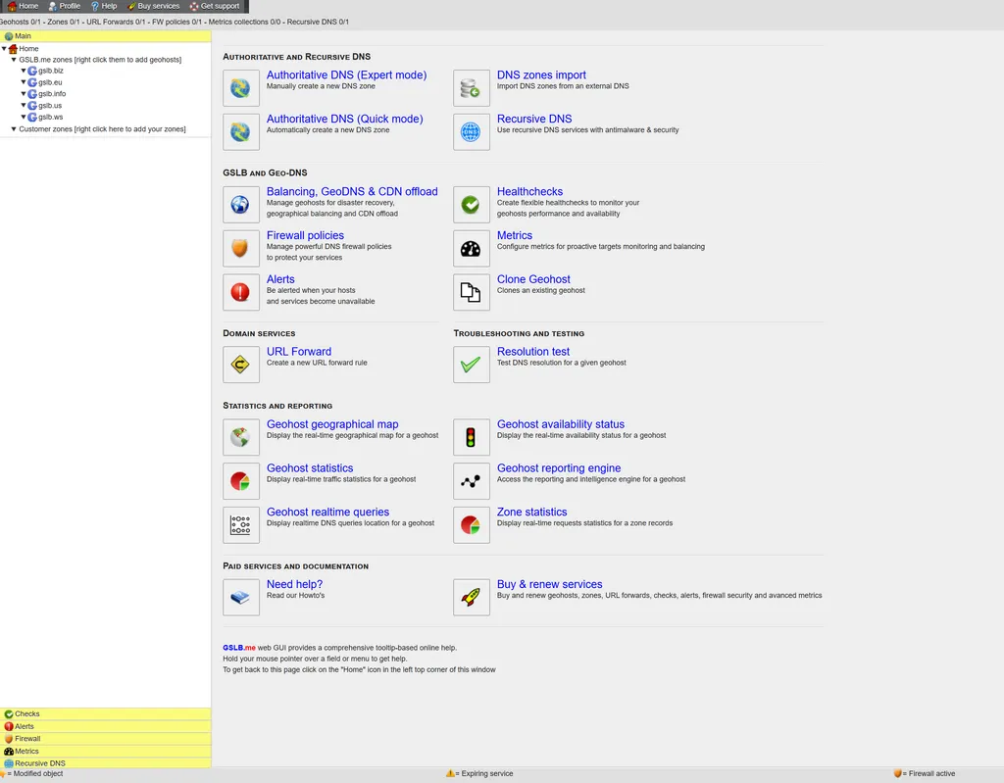
Task: Collapse the GSLB.me zones tree branch
Action: coord(14,60)
